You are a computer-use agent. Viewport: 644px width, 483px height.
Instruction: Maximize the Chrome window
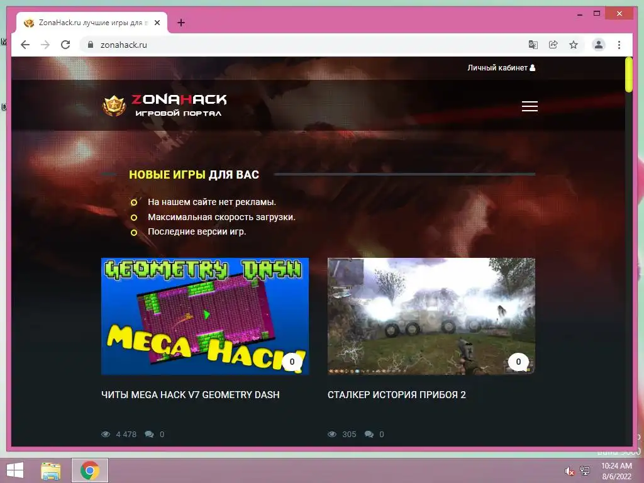click(597, 14)
